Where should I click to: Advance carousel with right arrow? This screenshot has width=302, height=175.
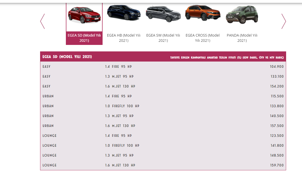pos(284,21)
